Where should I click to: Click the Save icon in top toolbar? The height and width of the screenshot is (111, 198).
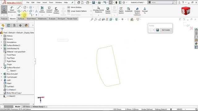tap(93, 2)
